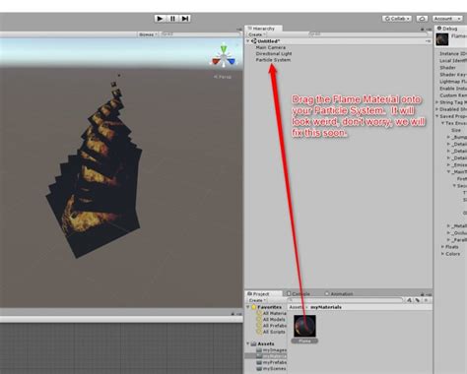Image resolution: width=467 pixels, height=374 pixels.
Task: Expand String Tag Map in Inspector
Action: (x=436, y=102)
